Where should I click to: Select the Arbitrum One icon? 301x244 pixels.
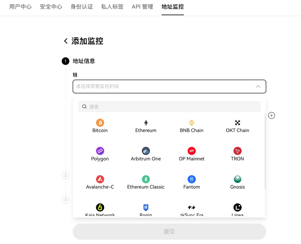coord(146,151)
